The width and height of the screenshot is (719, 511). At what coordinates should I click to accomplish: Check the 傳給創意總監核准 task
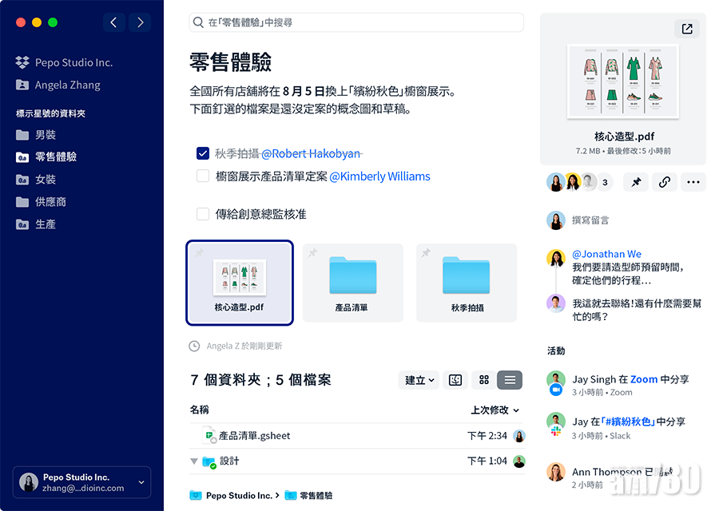(203, 214)
